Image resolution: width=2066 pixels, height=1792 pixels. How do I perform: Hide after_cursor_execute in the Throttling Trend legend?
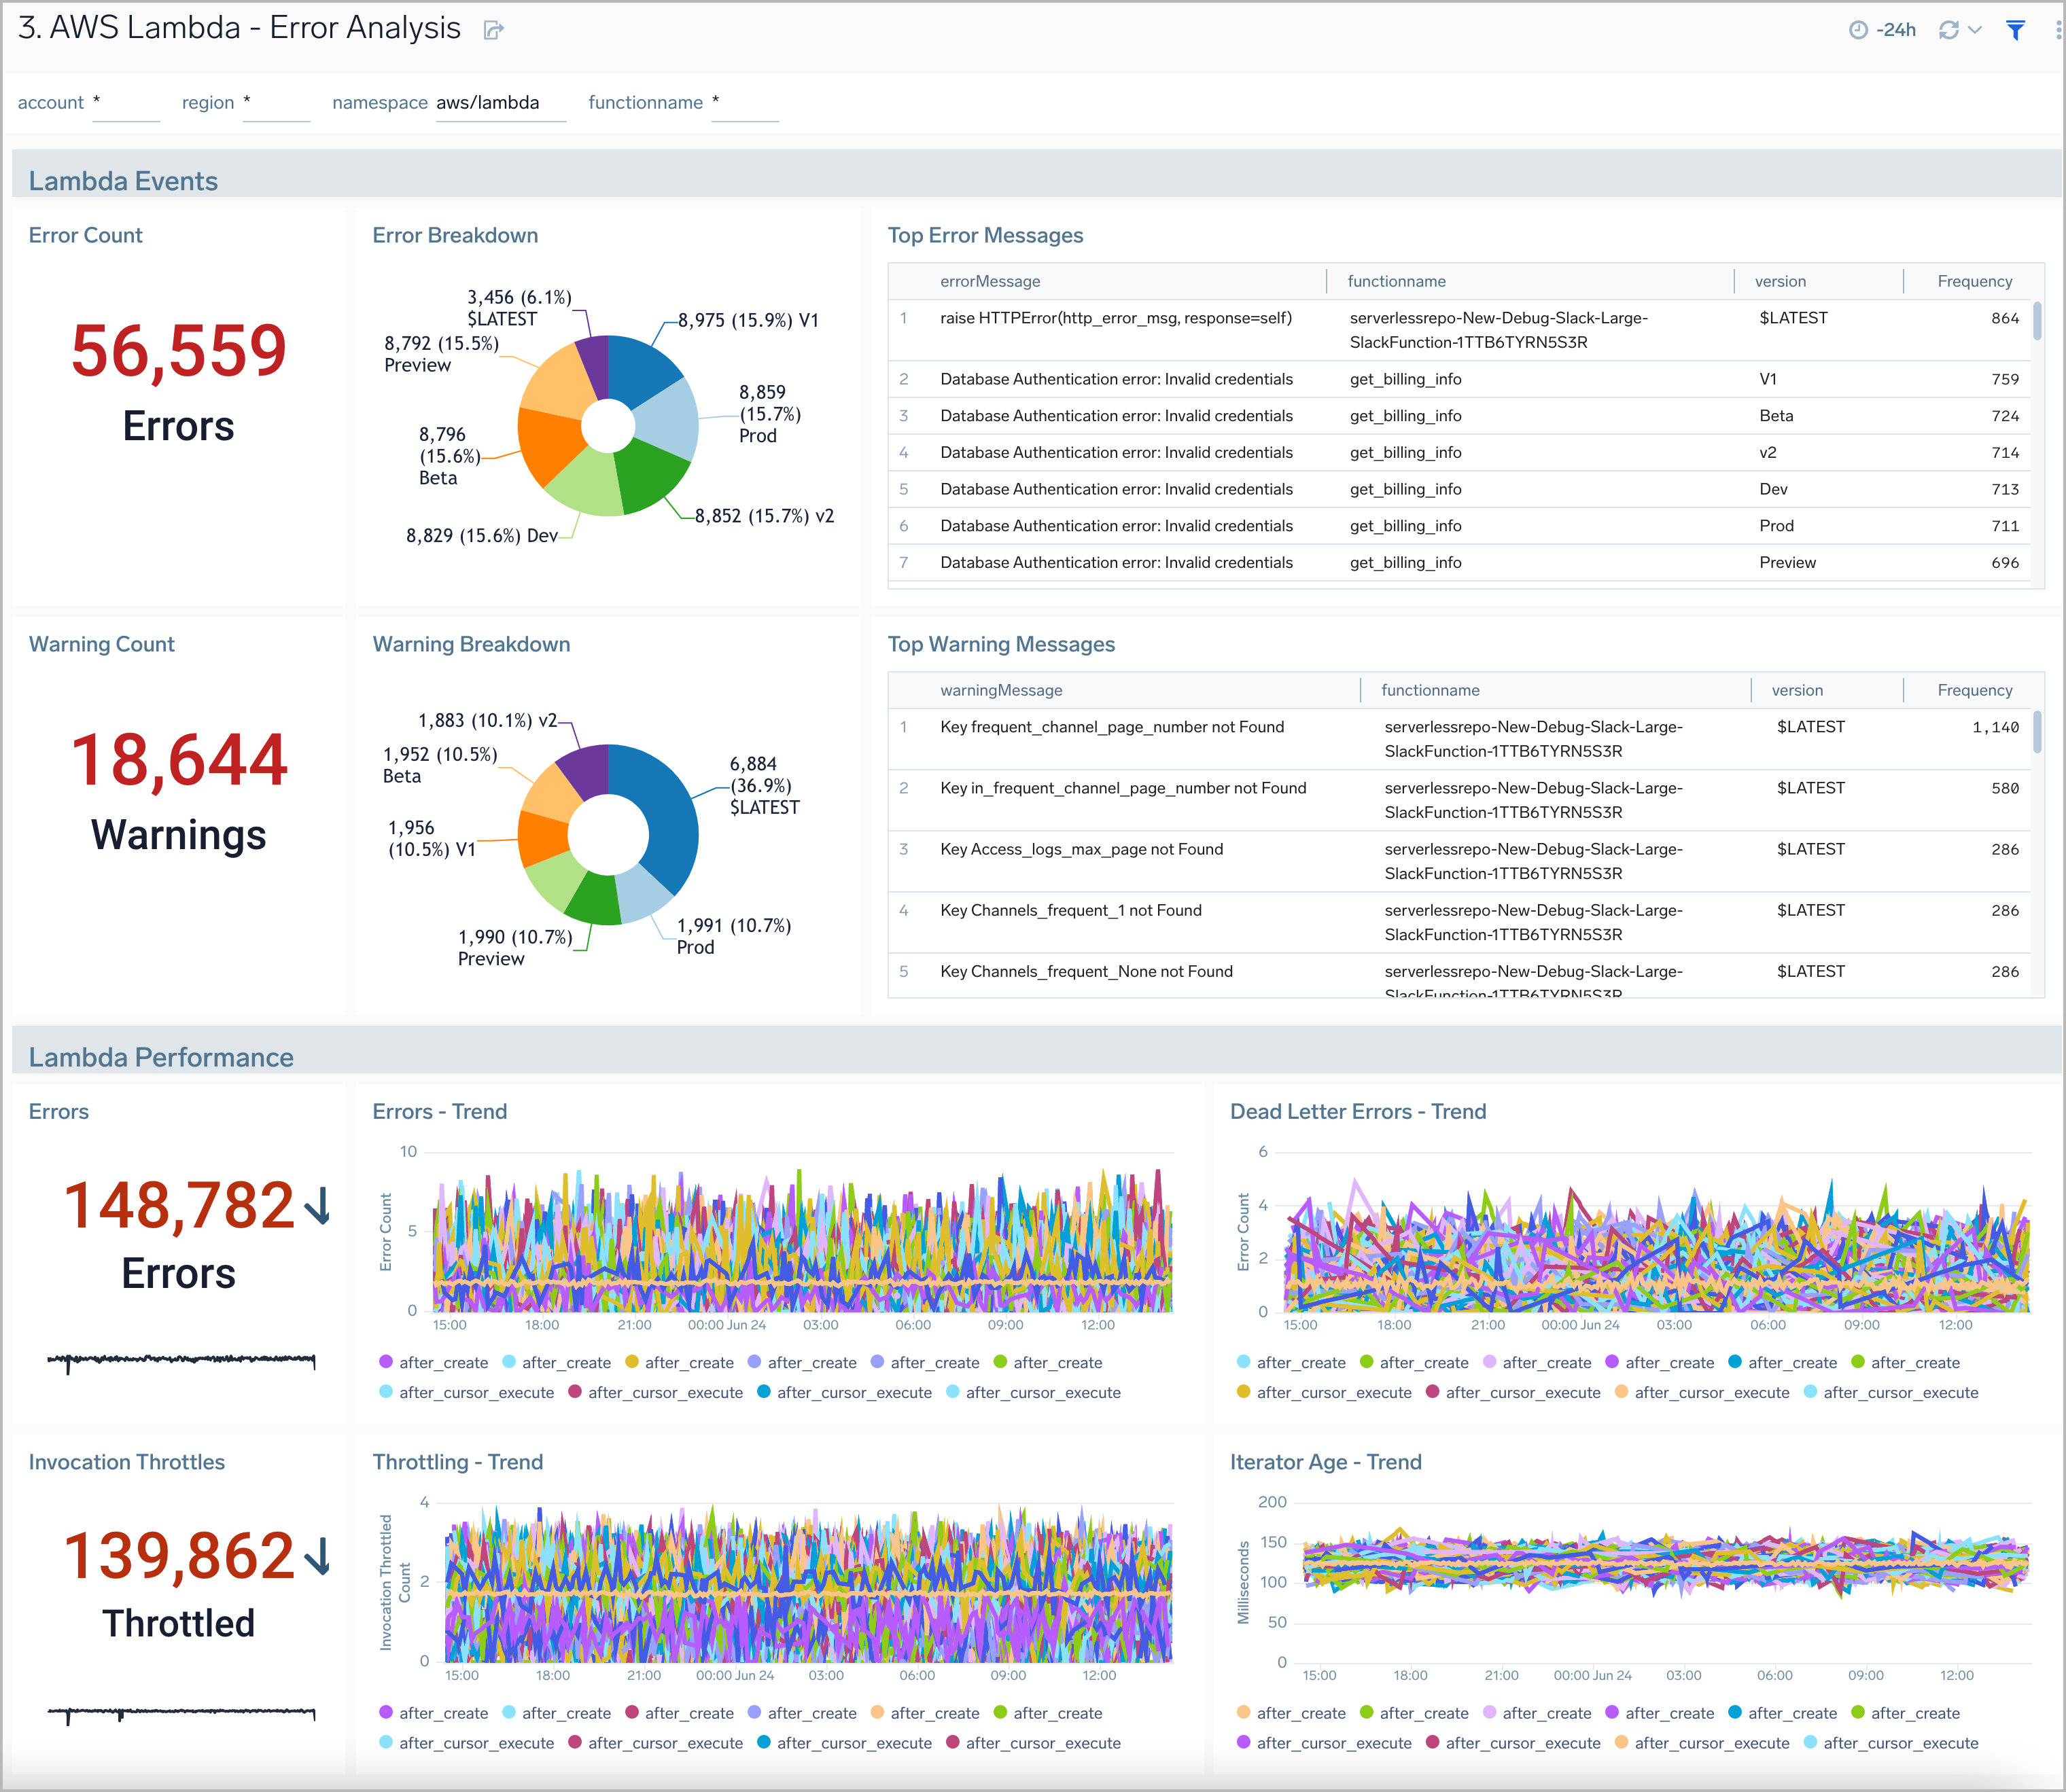coord(475,1742)
